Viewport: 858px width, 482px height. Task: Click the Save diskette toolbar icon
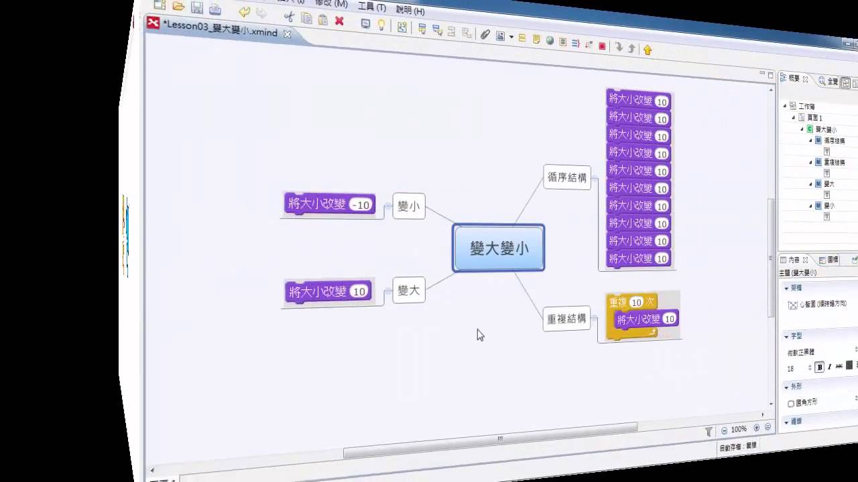(196, 8)
